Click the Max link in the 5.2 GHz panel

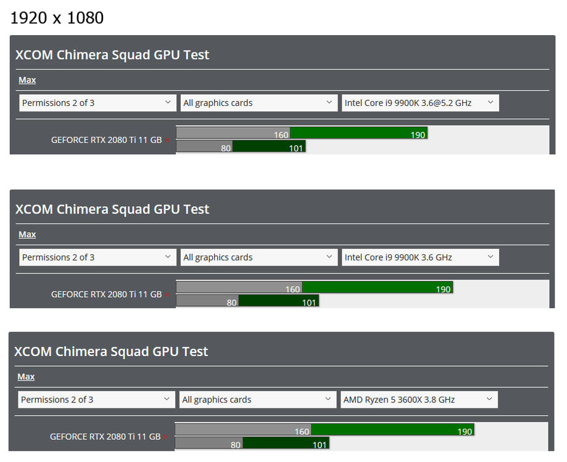click(x=27, y=80)
